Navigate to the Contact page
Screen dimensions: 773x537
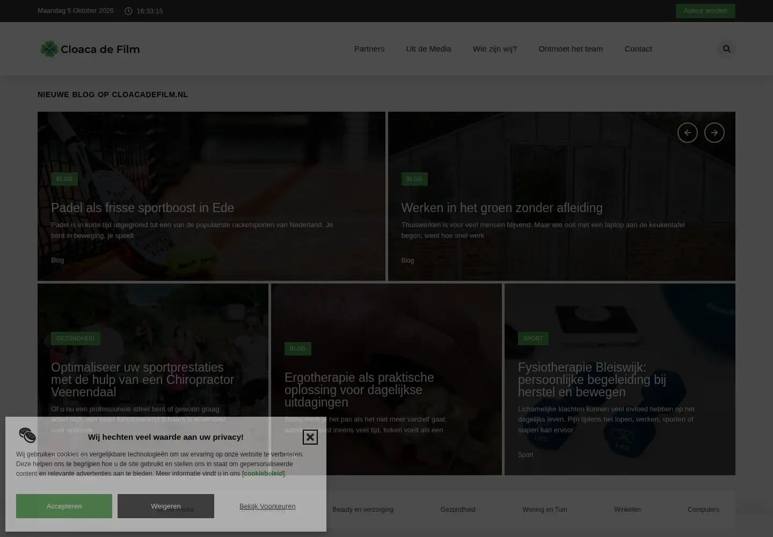pos(638,49)
